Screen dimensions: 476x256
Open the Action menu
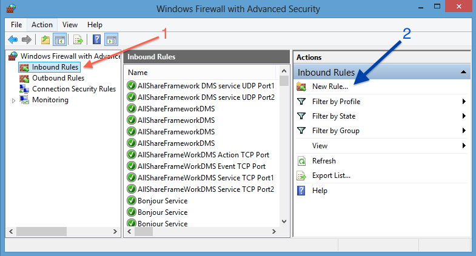tap(42, 25)
